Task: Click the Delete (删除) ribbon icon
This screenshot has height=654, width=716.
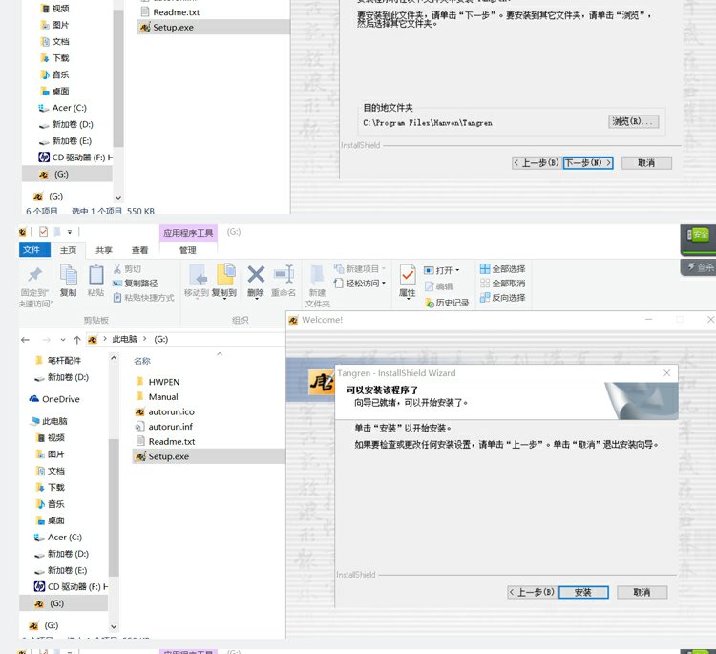Action: [x=256, y=275]
